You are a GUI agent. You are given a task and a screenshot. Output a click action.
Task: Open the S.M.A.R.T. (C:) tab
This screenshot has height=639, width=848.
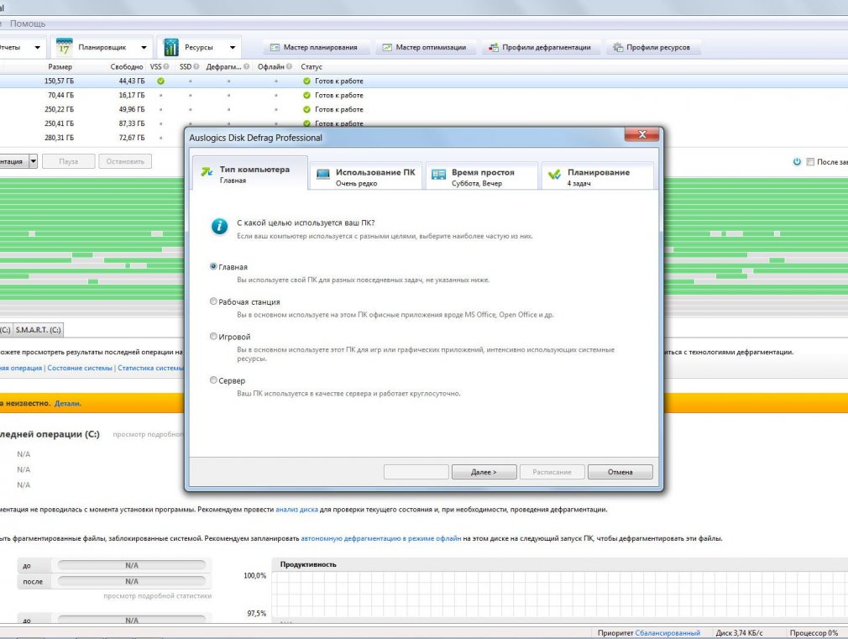click(38, 329)
